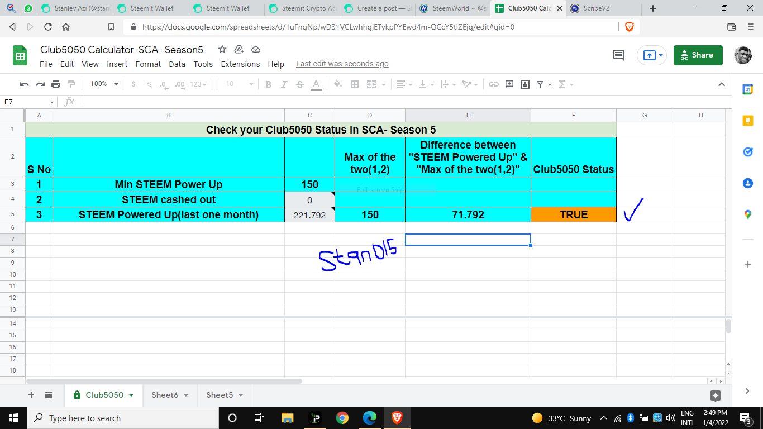Toggle the paint format tool
This screenshot has width=763, height=429.
(x=71, y=84)
